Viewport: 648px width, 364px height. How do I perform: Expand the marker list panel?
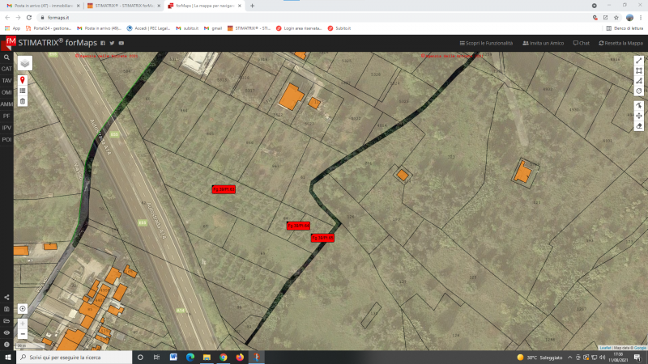(x=23, y=91)
